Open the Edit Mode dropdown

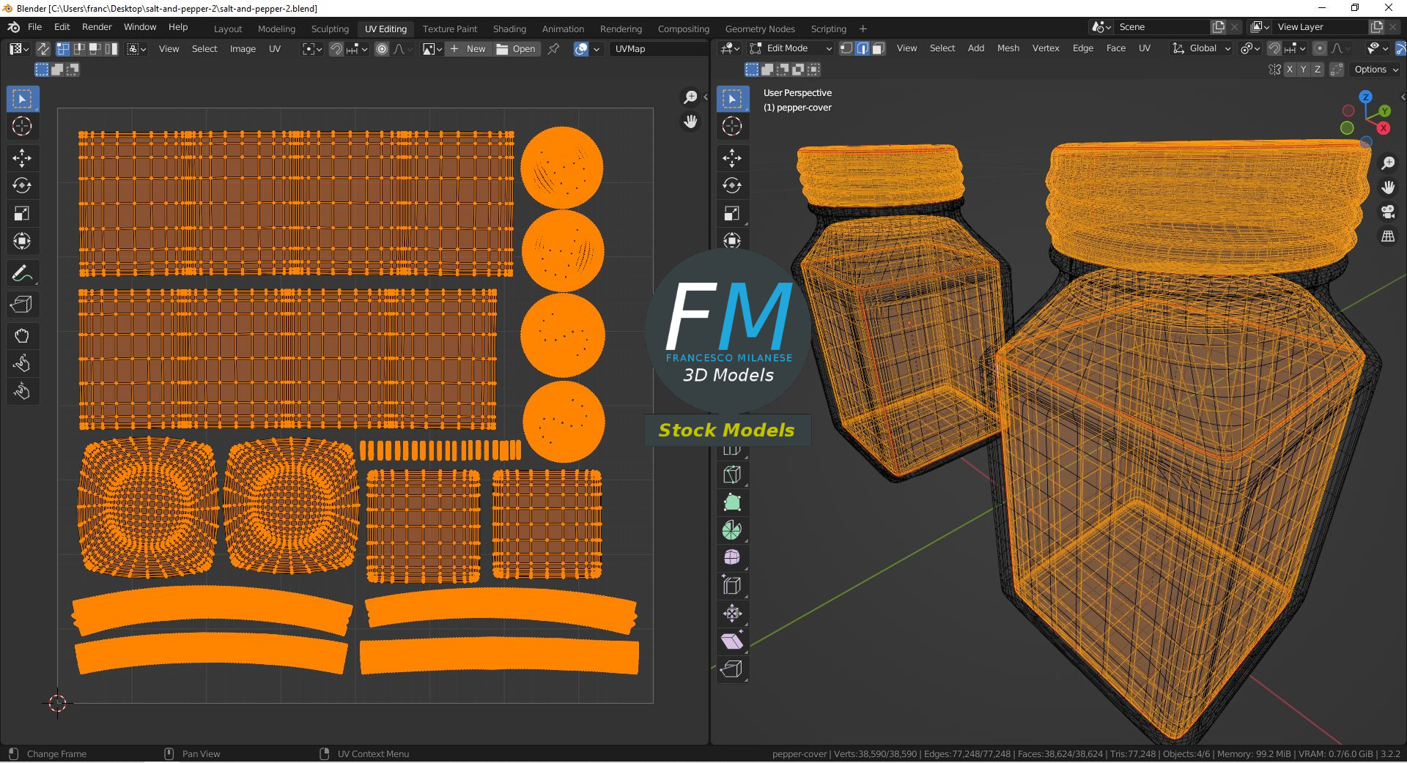pos(791,48)
